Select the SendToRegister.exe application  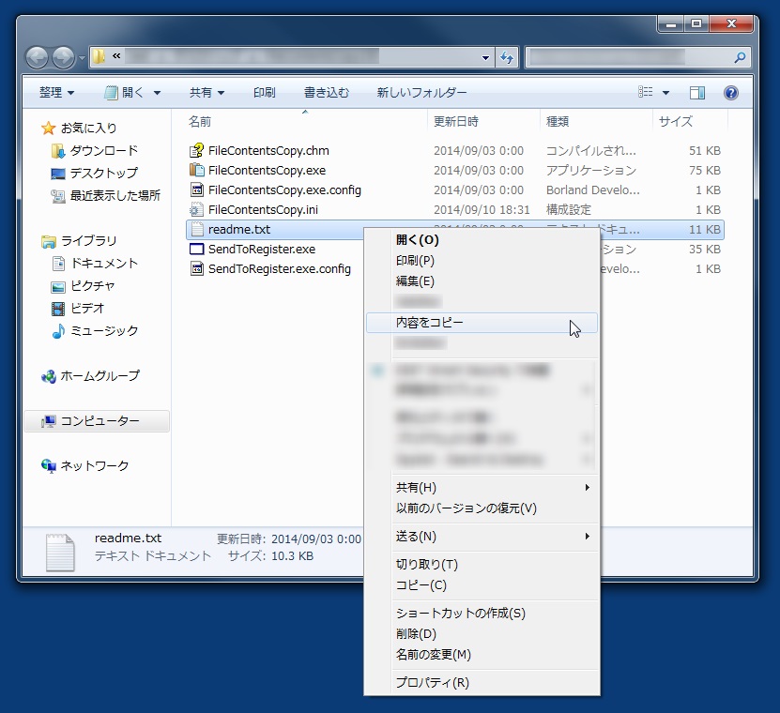(x=263, y=250)
